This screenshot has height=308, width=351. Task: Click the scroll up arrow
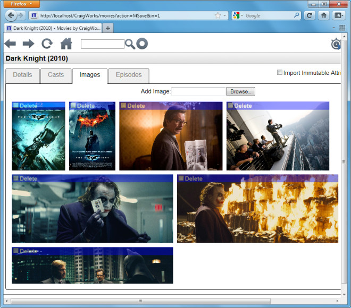(x=344, y=36)
